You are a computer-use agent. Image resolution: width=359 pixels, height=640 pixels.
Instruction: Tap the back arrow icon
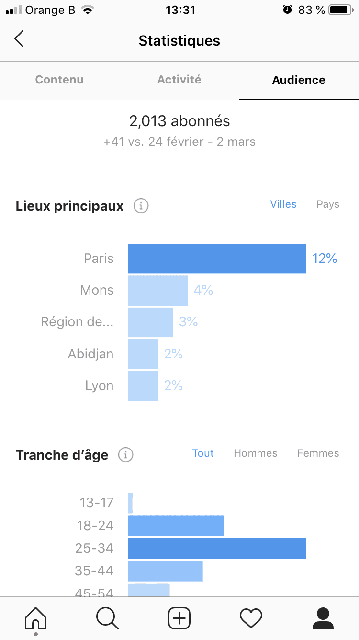[19, 39]
